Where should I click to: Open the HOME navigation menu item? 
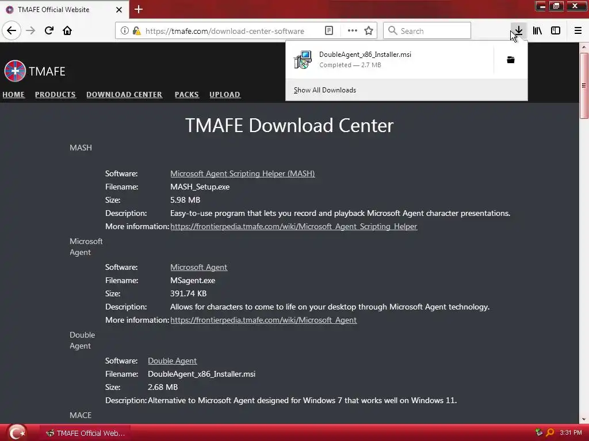[x=14, y=95]
